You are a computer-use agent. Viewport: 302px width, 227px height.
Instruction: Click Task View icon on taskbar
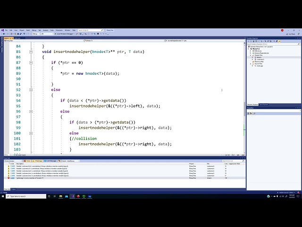tap(55, 196)
